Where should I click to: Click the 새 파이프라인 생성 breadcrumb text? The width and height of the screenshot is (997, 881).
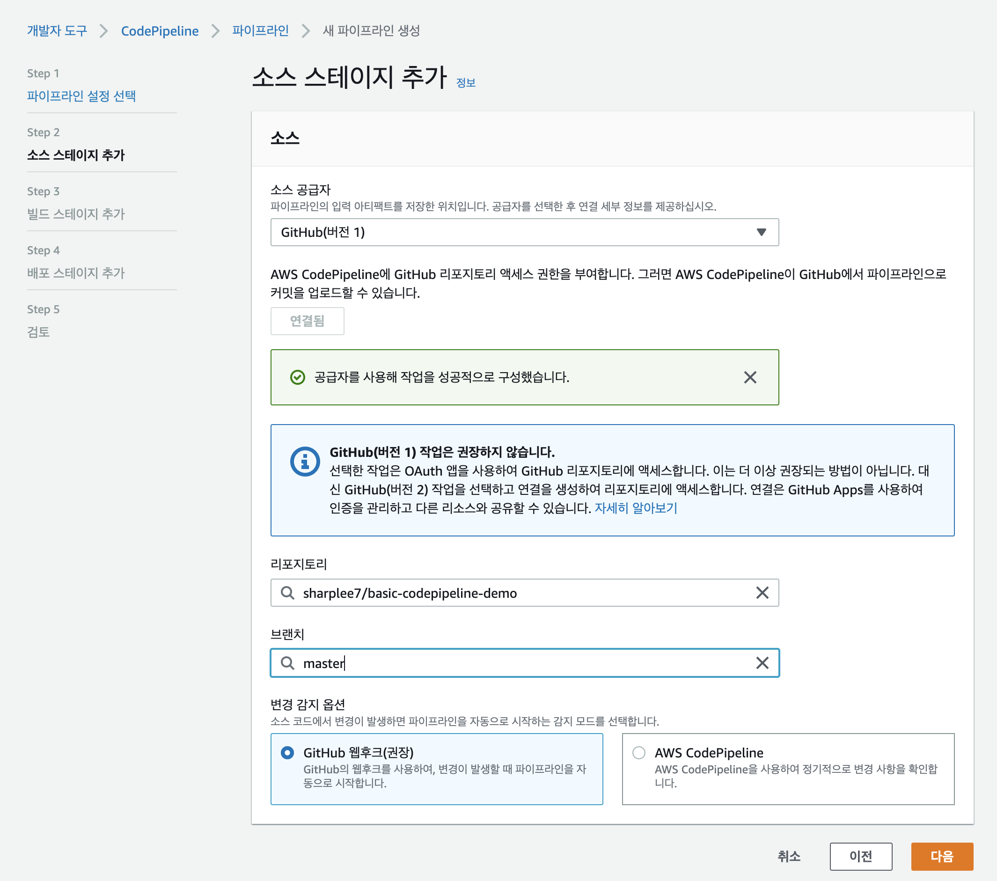[x=371, y=31]
